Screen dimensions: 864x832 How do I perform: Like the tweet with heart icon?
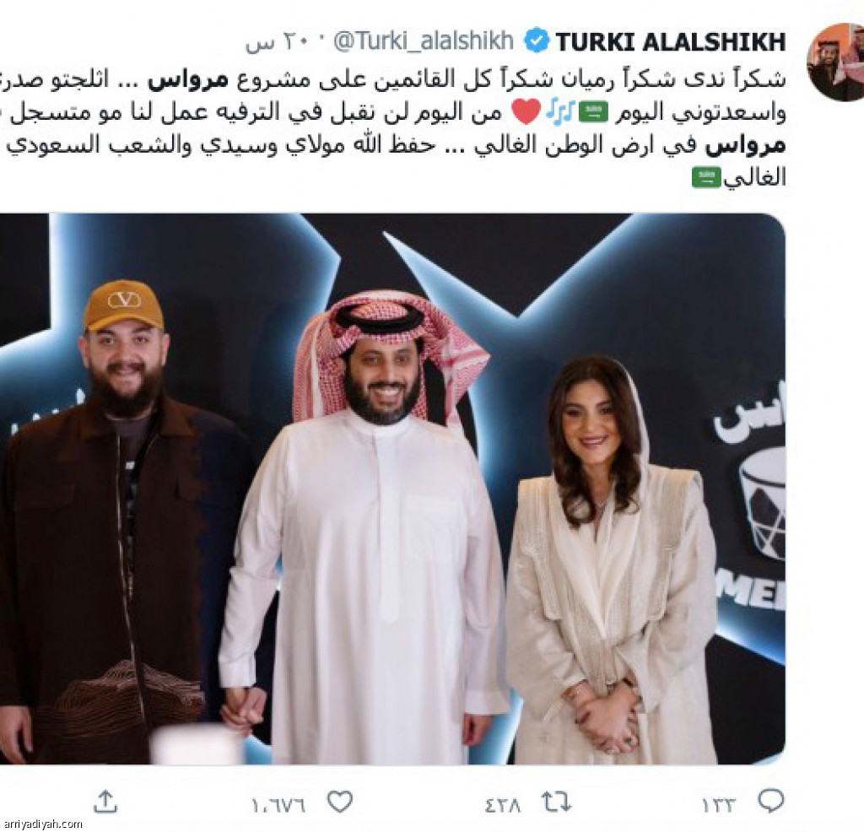tap(340, 802)
